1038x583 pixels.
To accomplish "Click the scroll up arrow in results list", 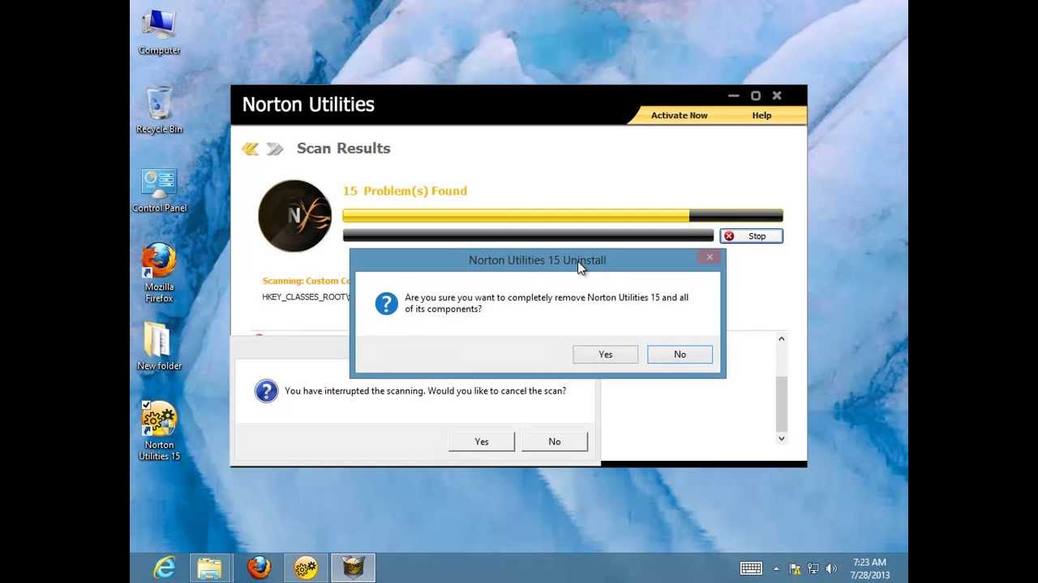I will 782,339.
